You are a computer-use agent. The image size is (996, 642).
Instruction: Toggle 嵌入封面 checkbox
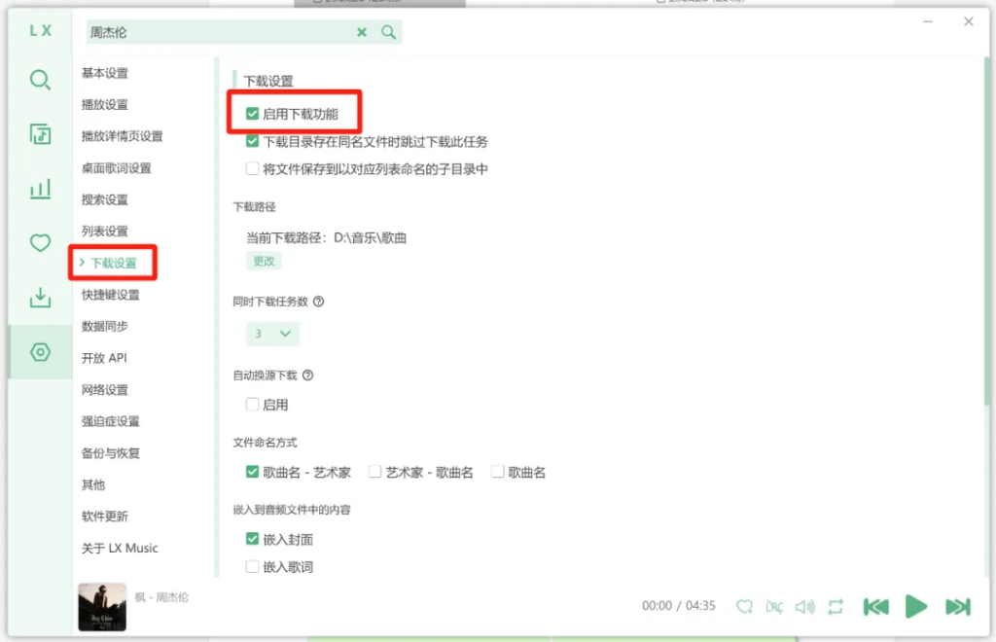pyautogui.click(x=252, y=539)
